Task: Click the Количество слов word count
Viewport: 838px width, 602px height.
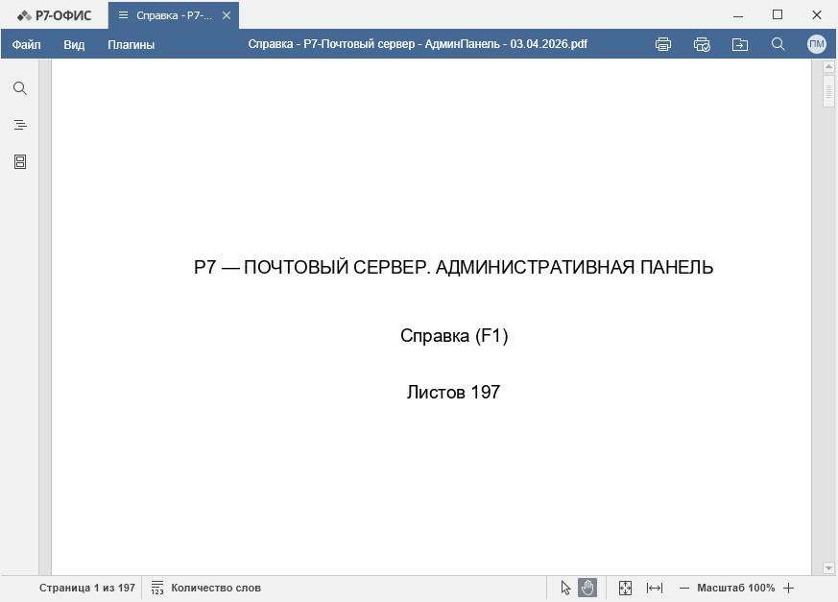Action: point(216,588)
